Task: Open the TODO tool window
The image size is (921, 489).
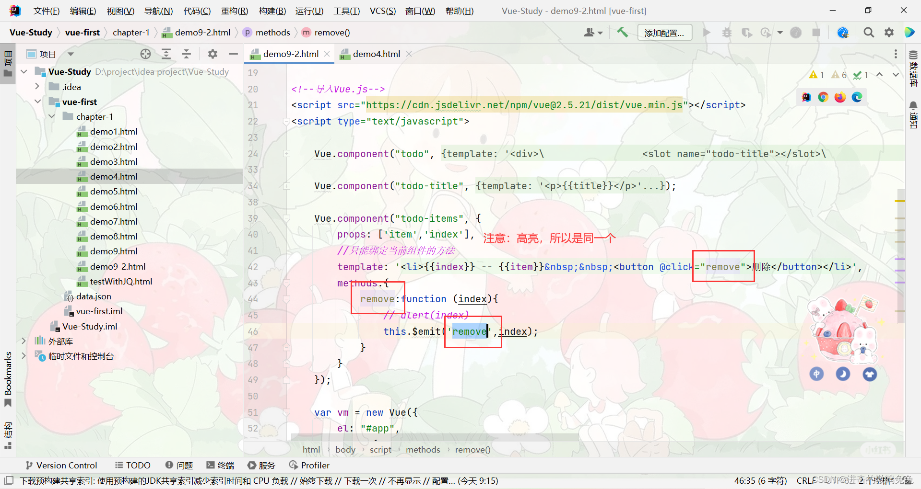Action: (x=133, y=465)
